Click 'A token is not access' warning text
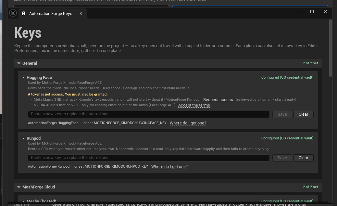Viewport: 337px width, 206px height. tap(68, 95)
